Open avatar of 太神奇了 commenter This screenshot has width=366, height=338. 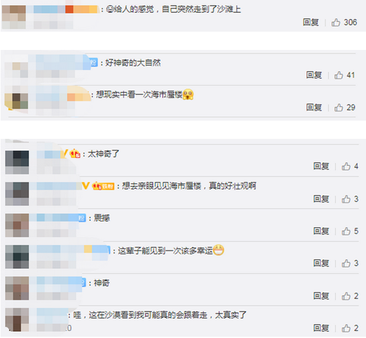[17, 162]
